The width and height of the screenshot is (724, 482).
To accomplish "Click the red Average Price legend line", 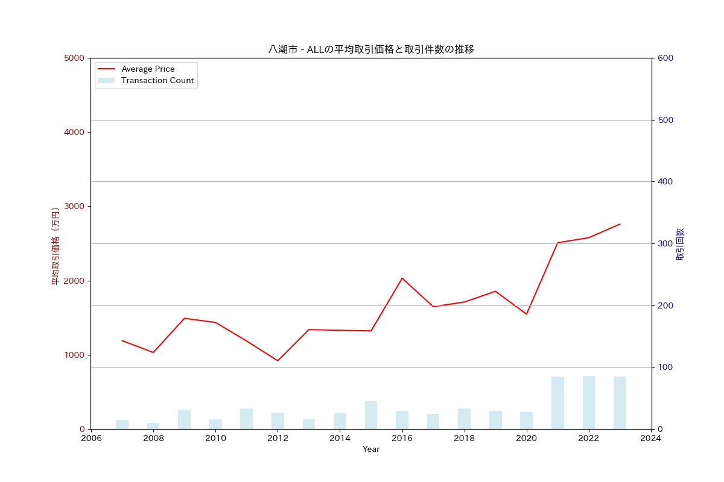I will (x=106, y=69).
